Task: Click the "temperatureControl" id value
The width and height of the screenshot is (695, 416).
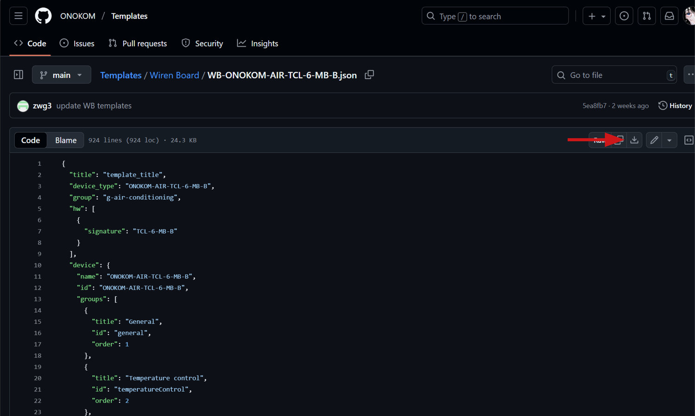Action: pyautogui.click(x=151, y=390)
